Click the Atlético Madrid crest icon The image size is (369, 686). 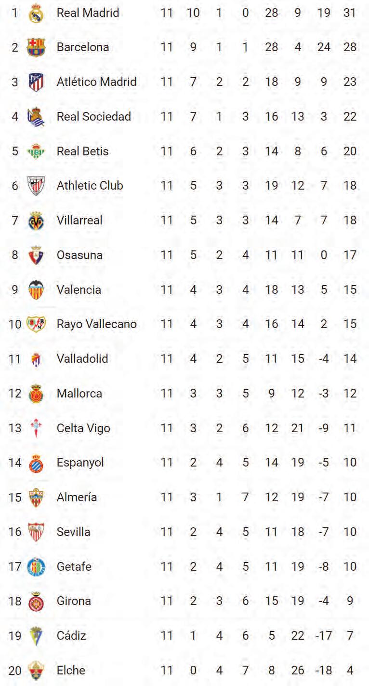point(36,82)
